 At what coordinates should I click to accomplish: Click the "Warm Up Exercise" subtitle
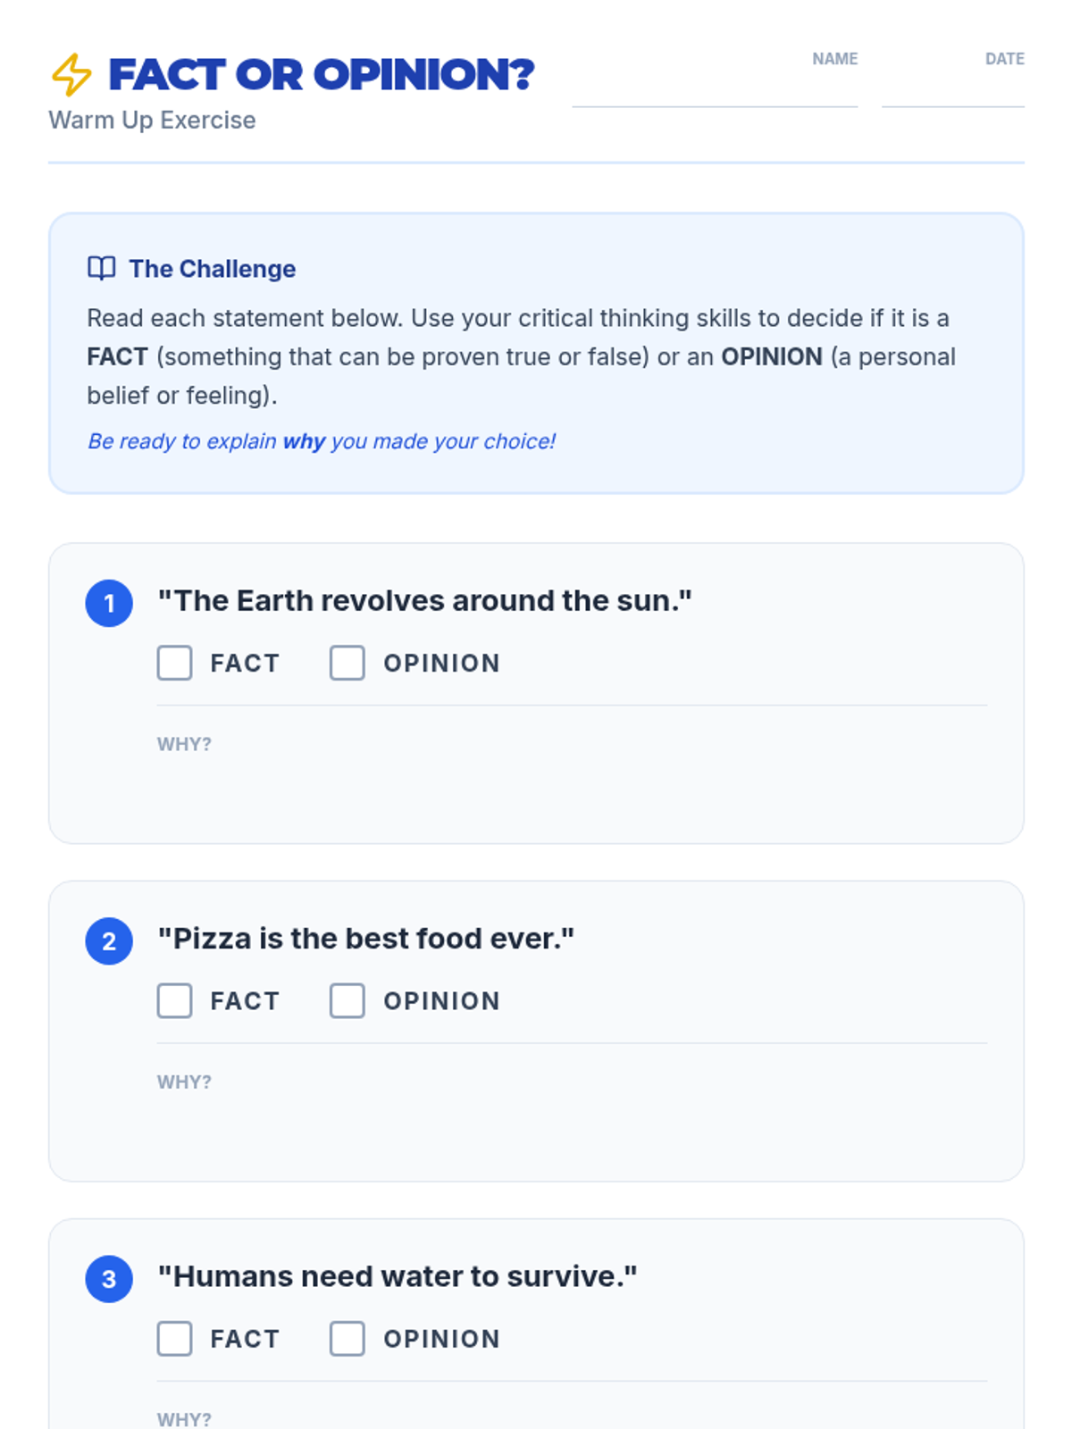click(x=152, y=121)
